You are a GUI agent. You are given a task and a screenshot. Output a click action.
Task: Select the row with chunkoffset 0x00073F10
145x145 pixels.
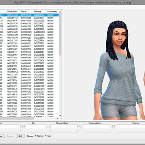pyautogui.click(x=29, y=97)
